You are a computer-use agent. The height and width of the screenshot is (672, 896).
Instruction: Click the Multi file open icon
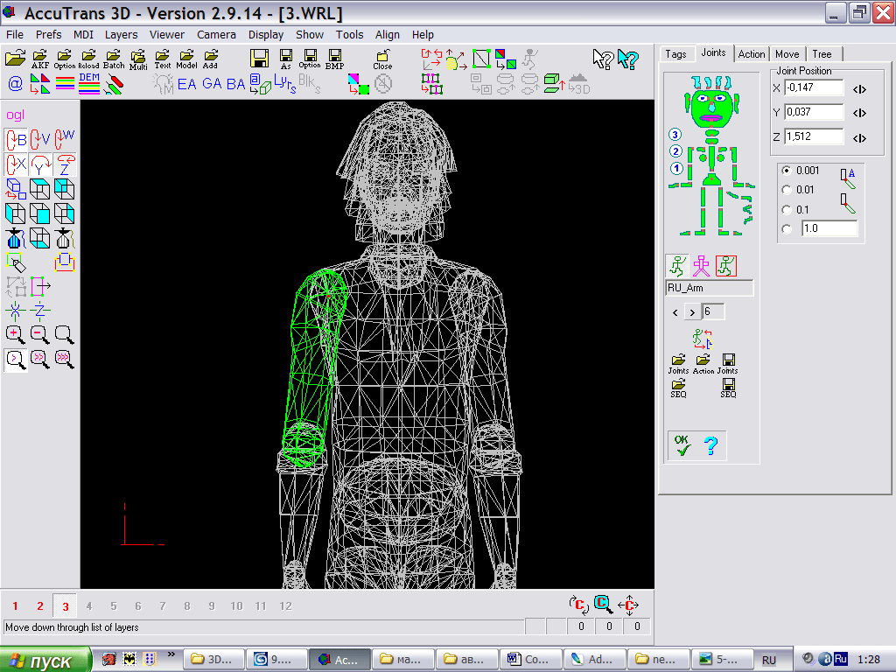(x=138, y=59)
